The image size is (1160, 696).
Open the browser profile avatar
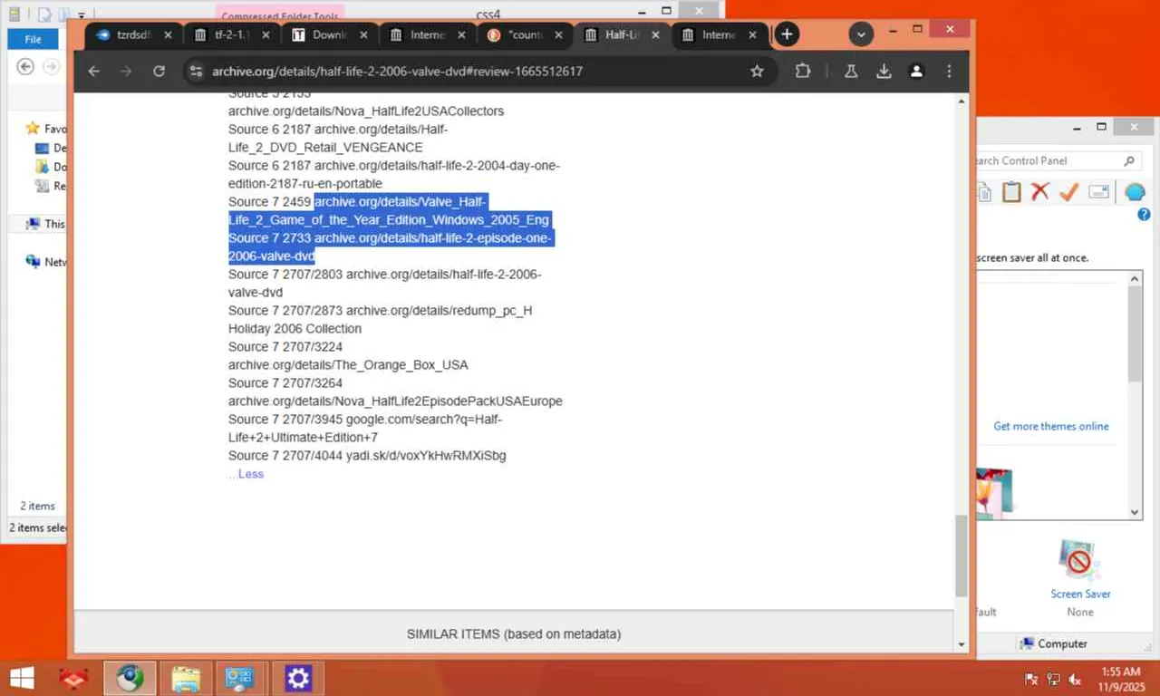pos(916,71)
